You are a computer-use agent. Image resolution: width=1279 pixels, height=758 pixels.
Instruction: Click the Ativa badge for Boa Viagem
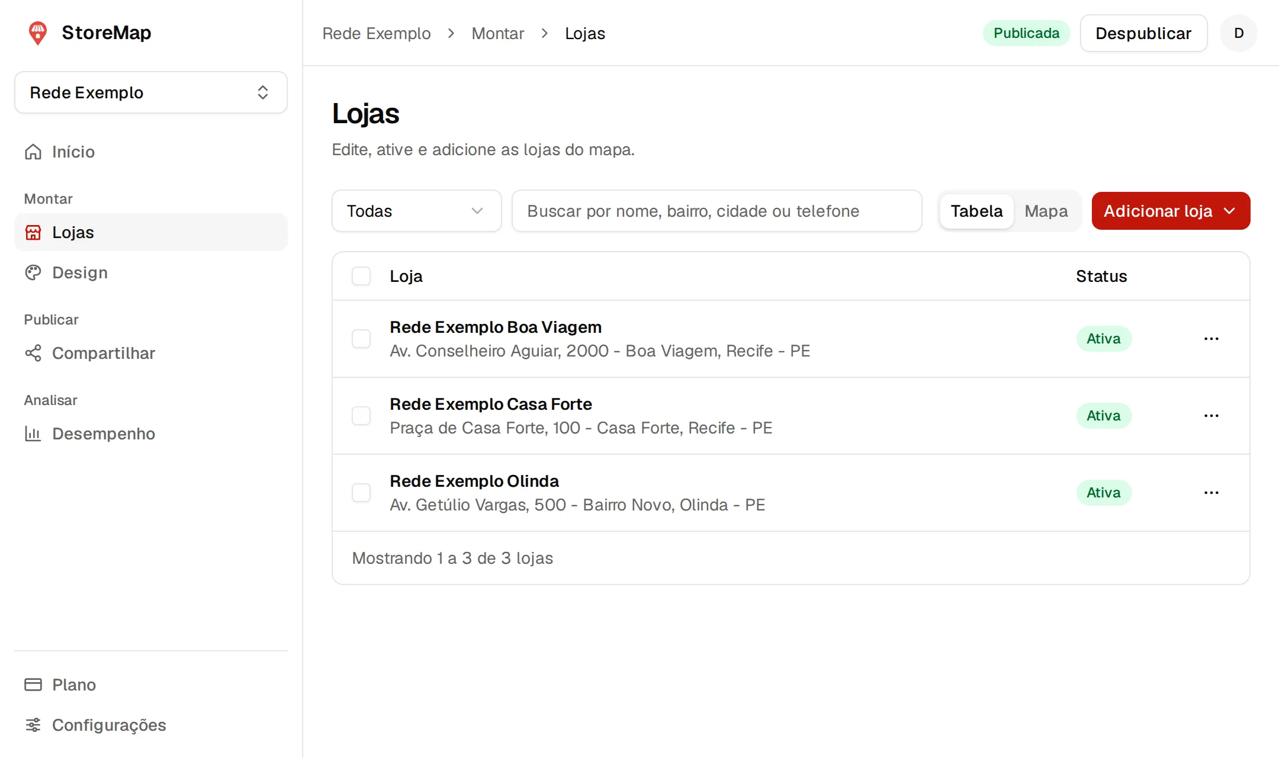[x=1104, y=339]
